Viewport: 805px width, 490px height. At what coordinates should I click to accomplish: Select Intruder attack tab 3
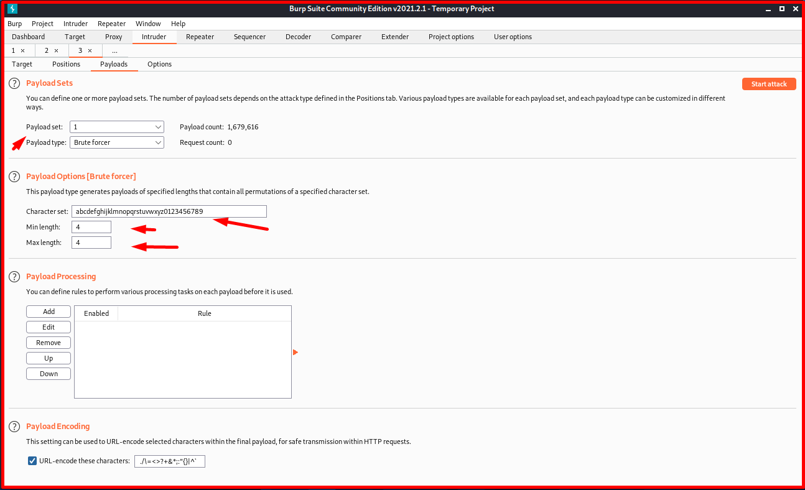point(80,51)
